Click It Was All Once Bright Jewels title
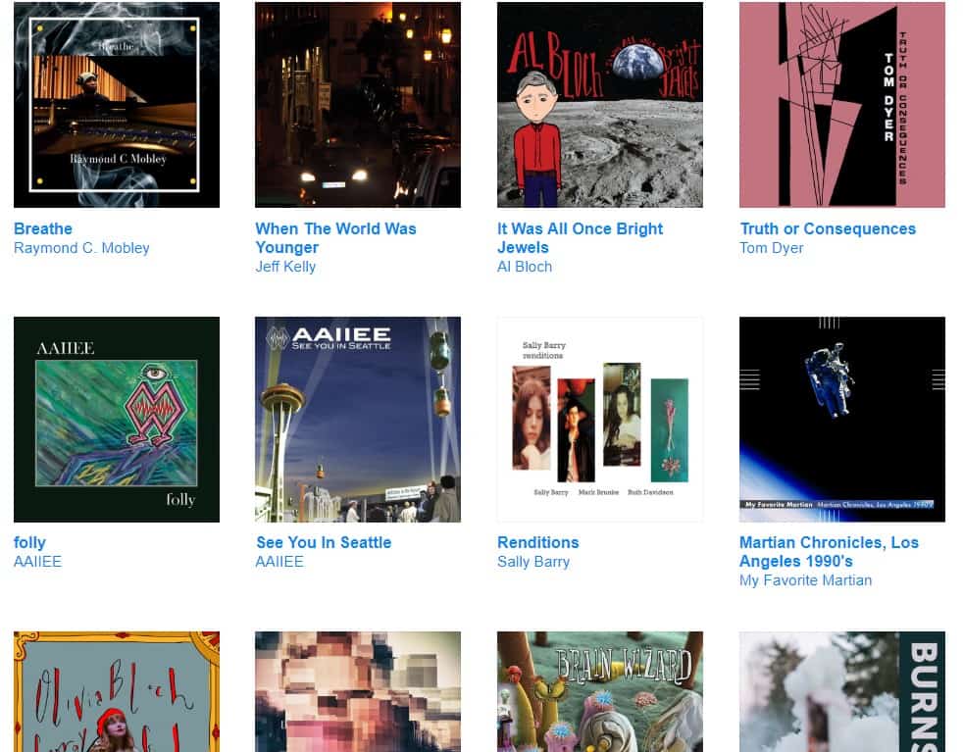 pyautogui.click(x=580, y=238)
